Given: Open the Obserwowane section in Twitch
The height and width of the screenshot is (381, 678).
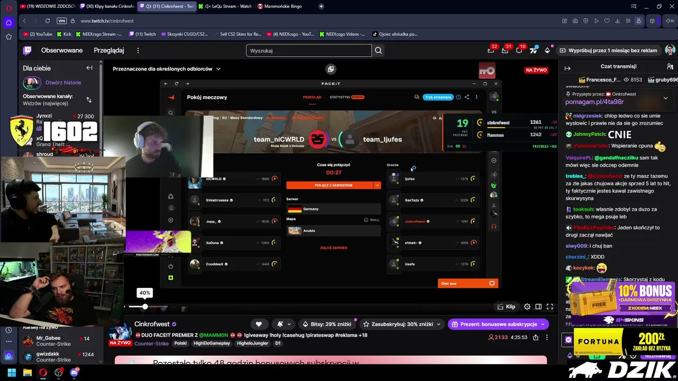Looking at the screenshot, I should [62, 50].
